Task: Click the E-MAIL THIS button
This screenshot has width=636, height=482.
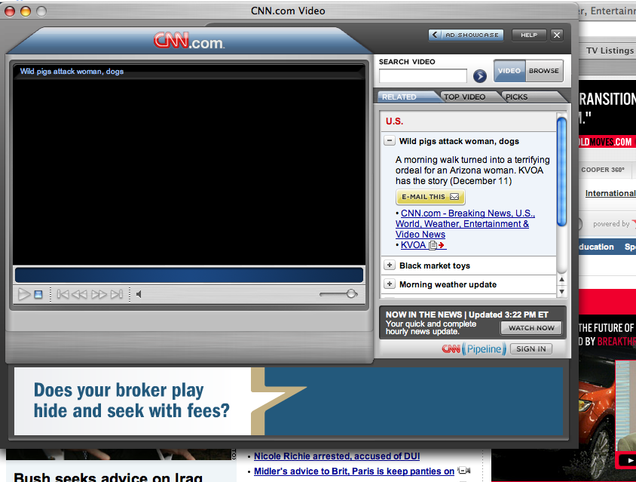Action: point(430,197)
